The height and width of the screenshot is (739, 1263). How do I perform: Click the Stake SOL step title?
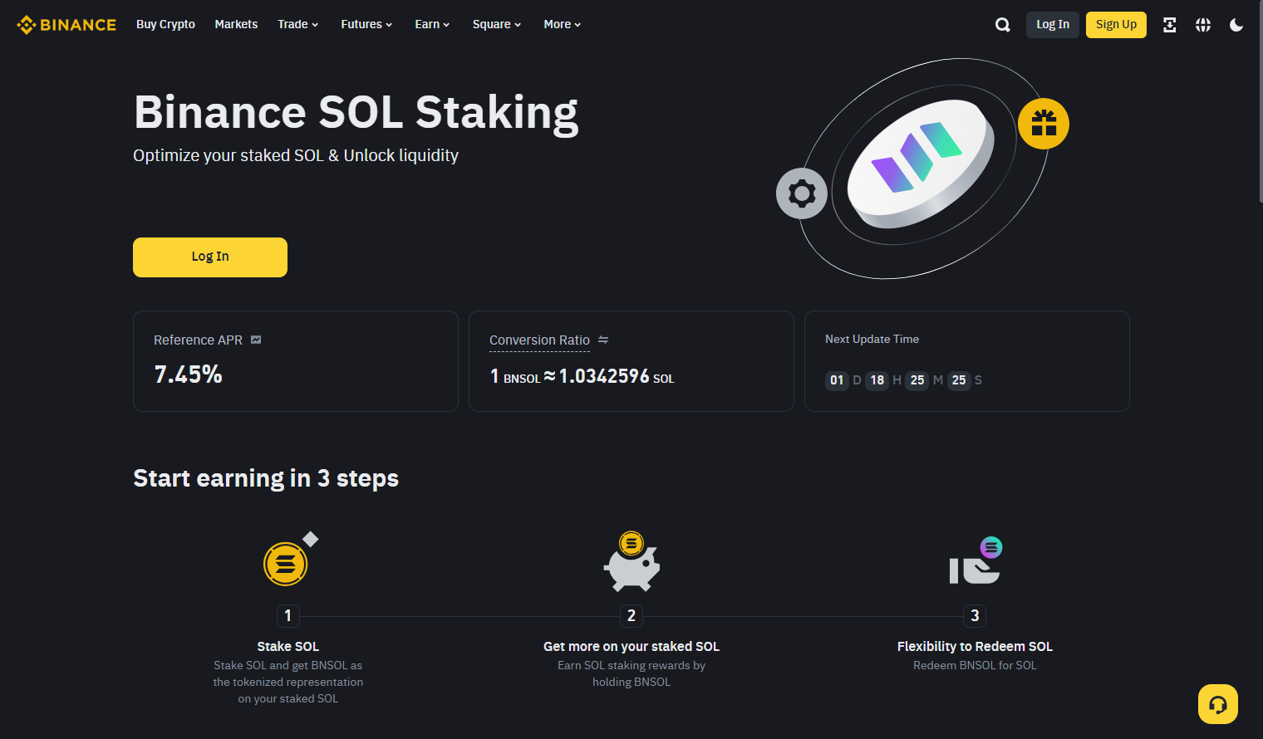(x=288, y=646)
